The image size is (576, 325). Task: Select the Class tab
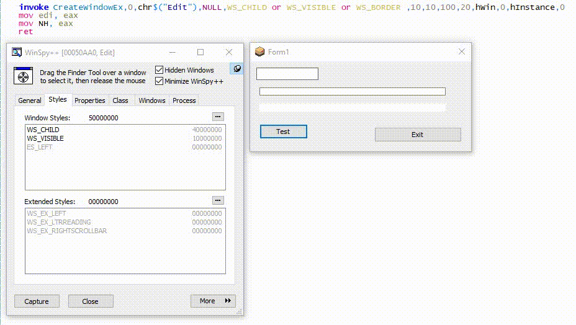pos(120,100)
